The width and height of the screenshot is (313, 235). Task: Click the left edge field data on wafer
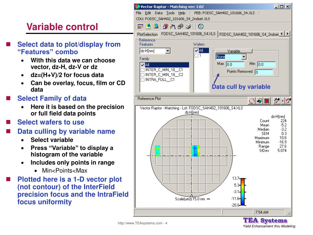coord(157,151)
